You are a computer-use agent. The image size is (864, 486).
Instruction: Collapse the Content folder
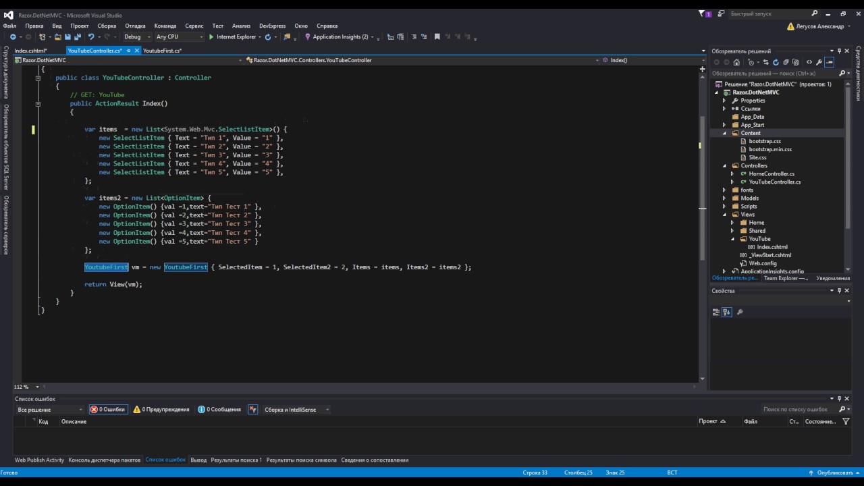click(x=724, y=133)
